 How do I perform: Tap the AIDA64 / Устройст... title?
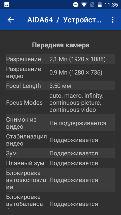tap(64, 20)
